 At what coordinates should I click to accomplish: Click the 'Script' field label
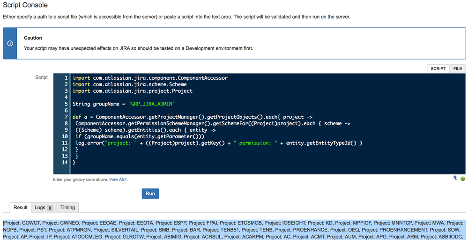pos(42,77)
